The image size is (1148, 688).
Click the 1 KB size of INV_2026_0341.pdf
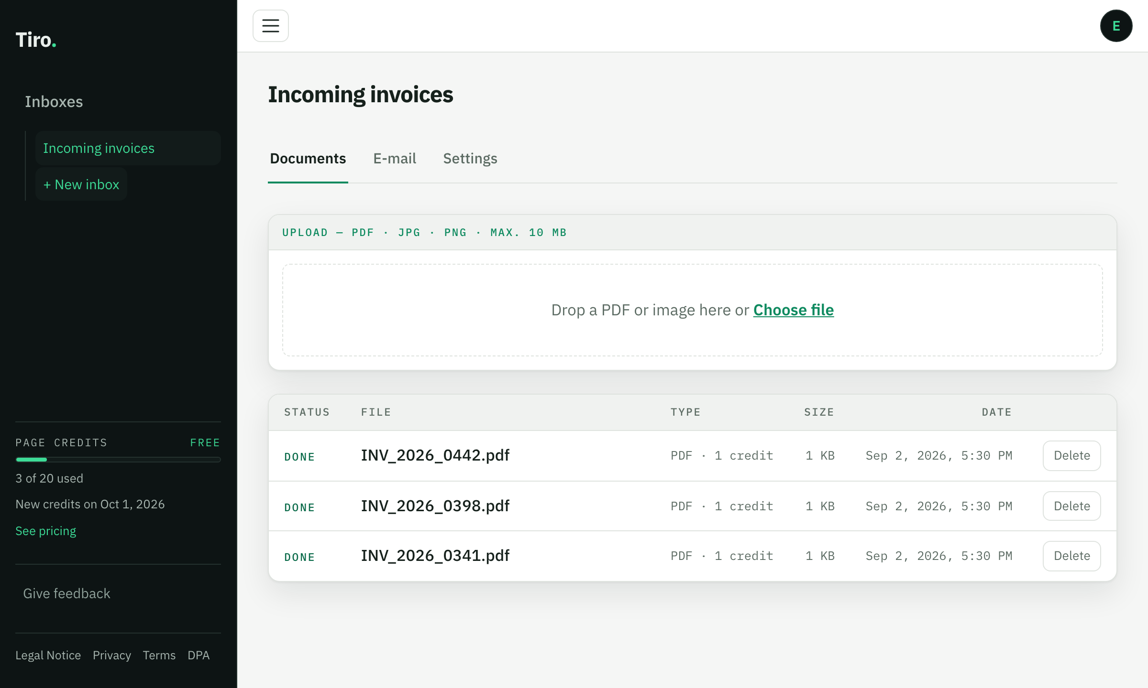820,556
